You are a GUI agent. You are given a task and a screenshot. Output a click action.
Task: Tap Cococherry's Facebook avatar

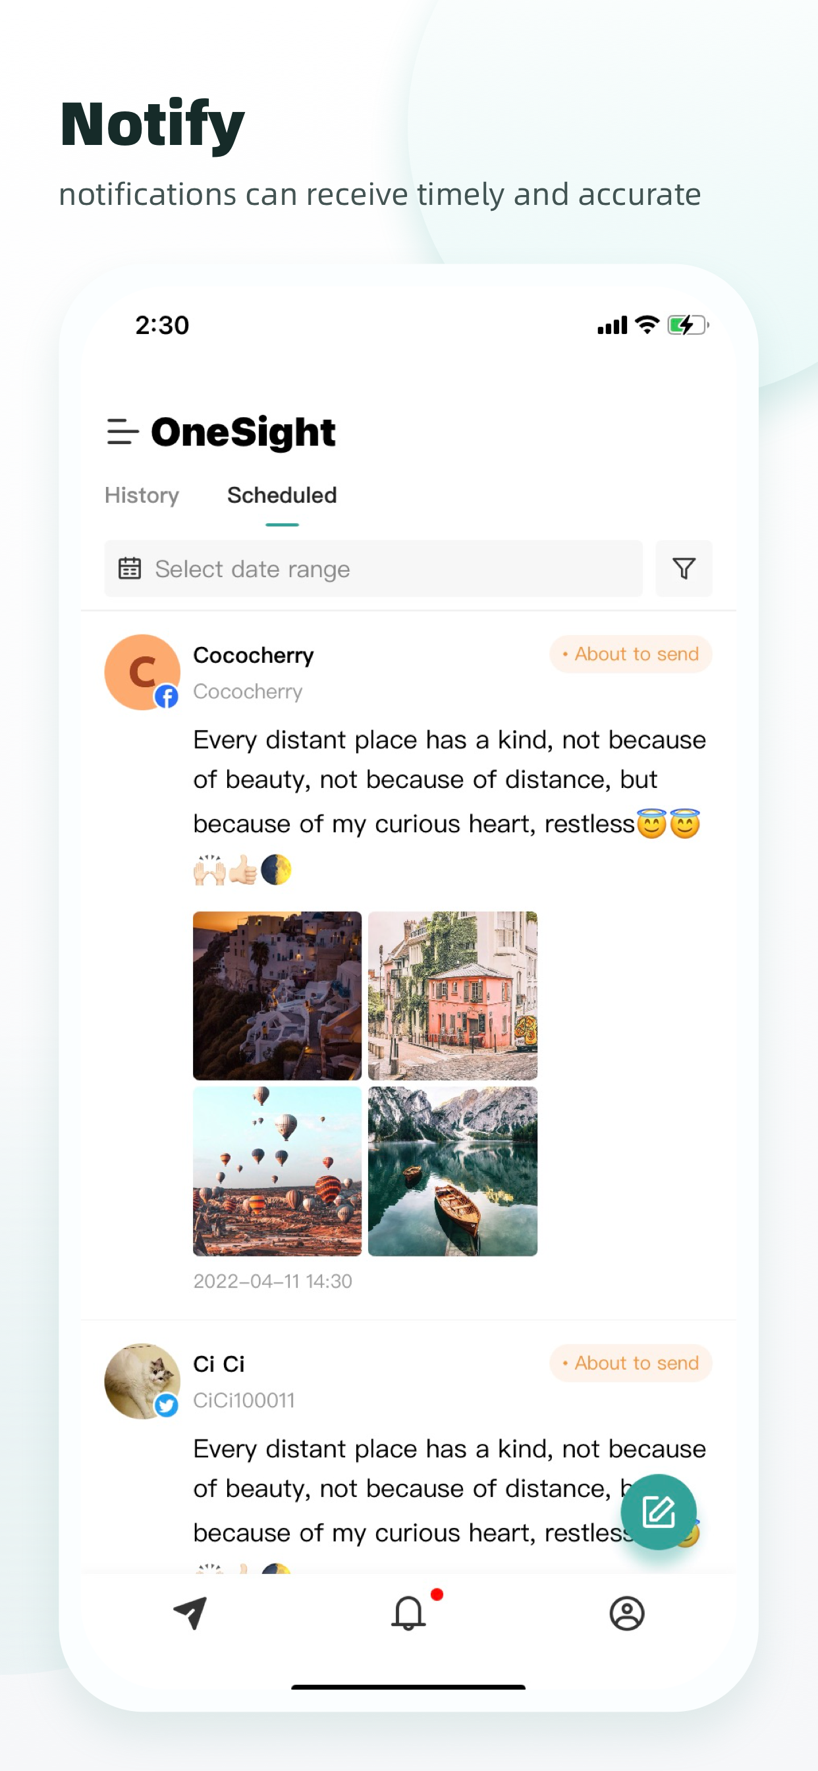[x=142, y=671]
